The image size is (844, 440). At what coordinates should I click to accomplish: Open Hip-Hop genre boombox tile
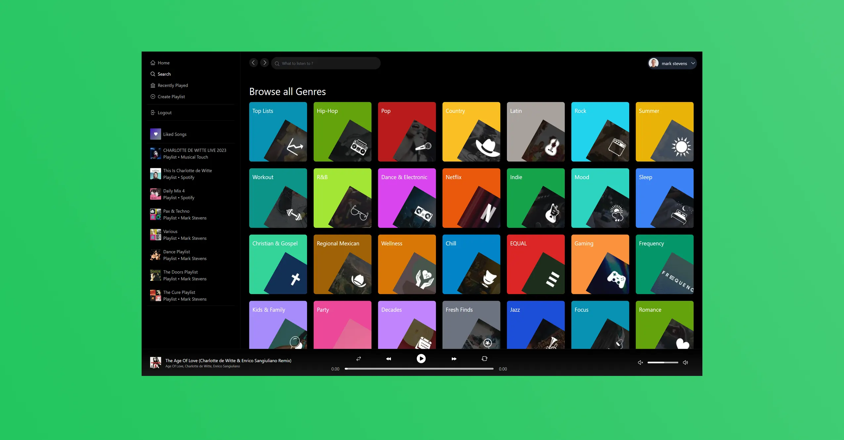click(x=342, y=132)
